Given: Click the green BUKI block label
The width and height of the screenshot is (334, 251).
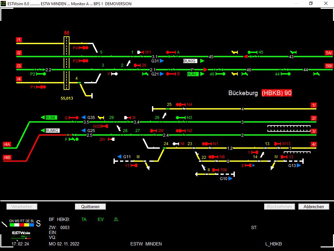Looking at the screenshot, I should click(193, 74).
